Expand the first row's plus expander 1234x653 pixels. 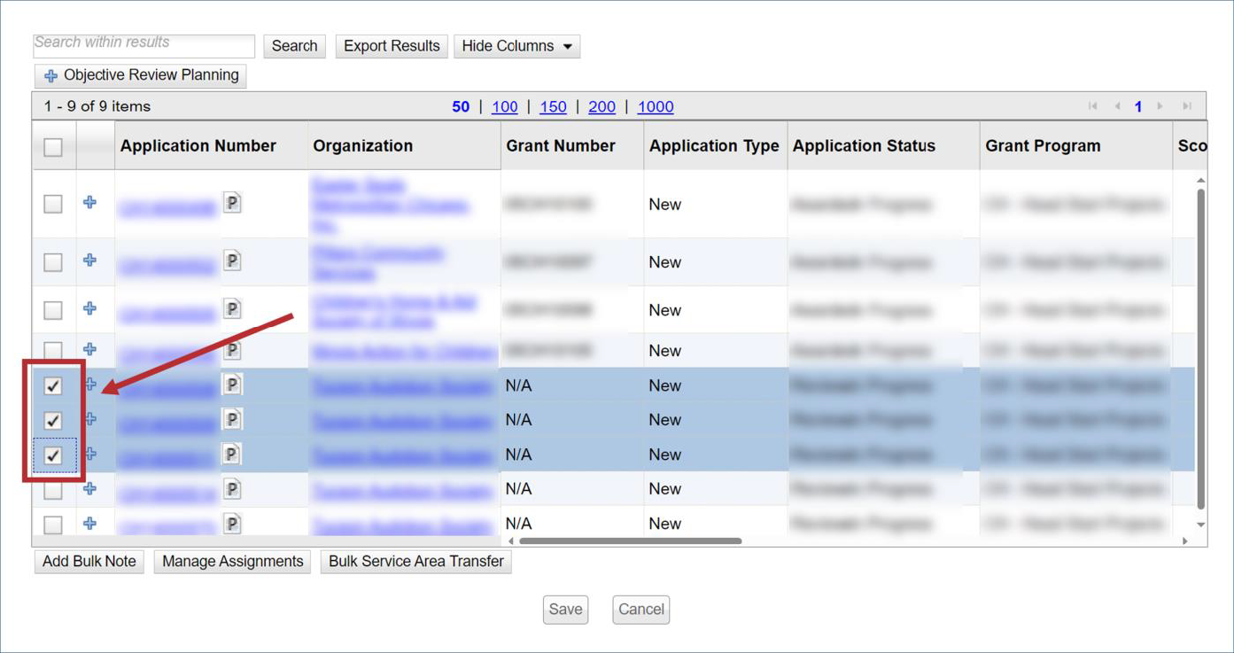tap(89, 202)
